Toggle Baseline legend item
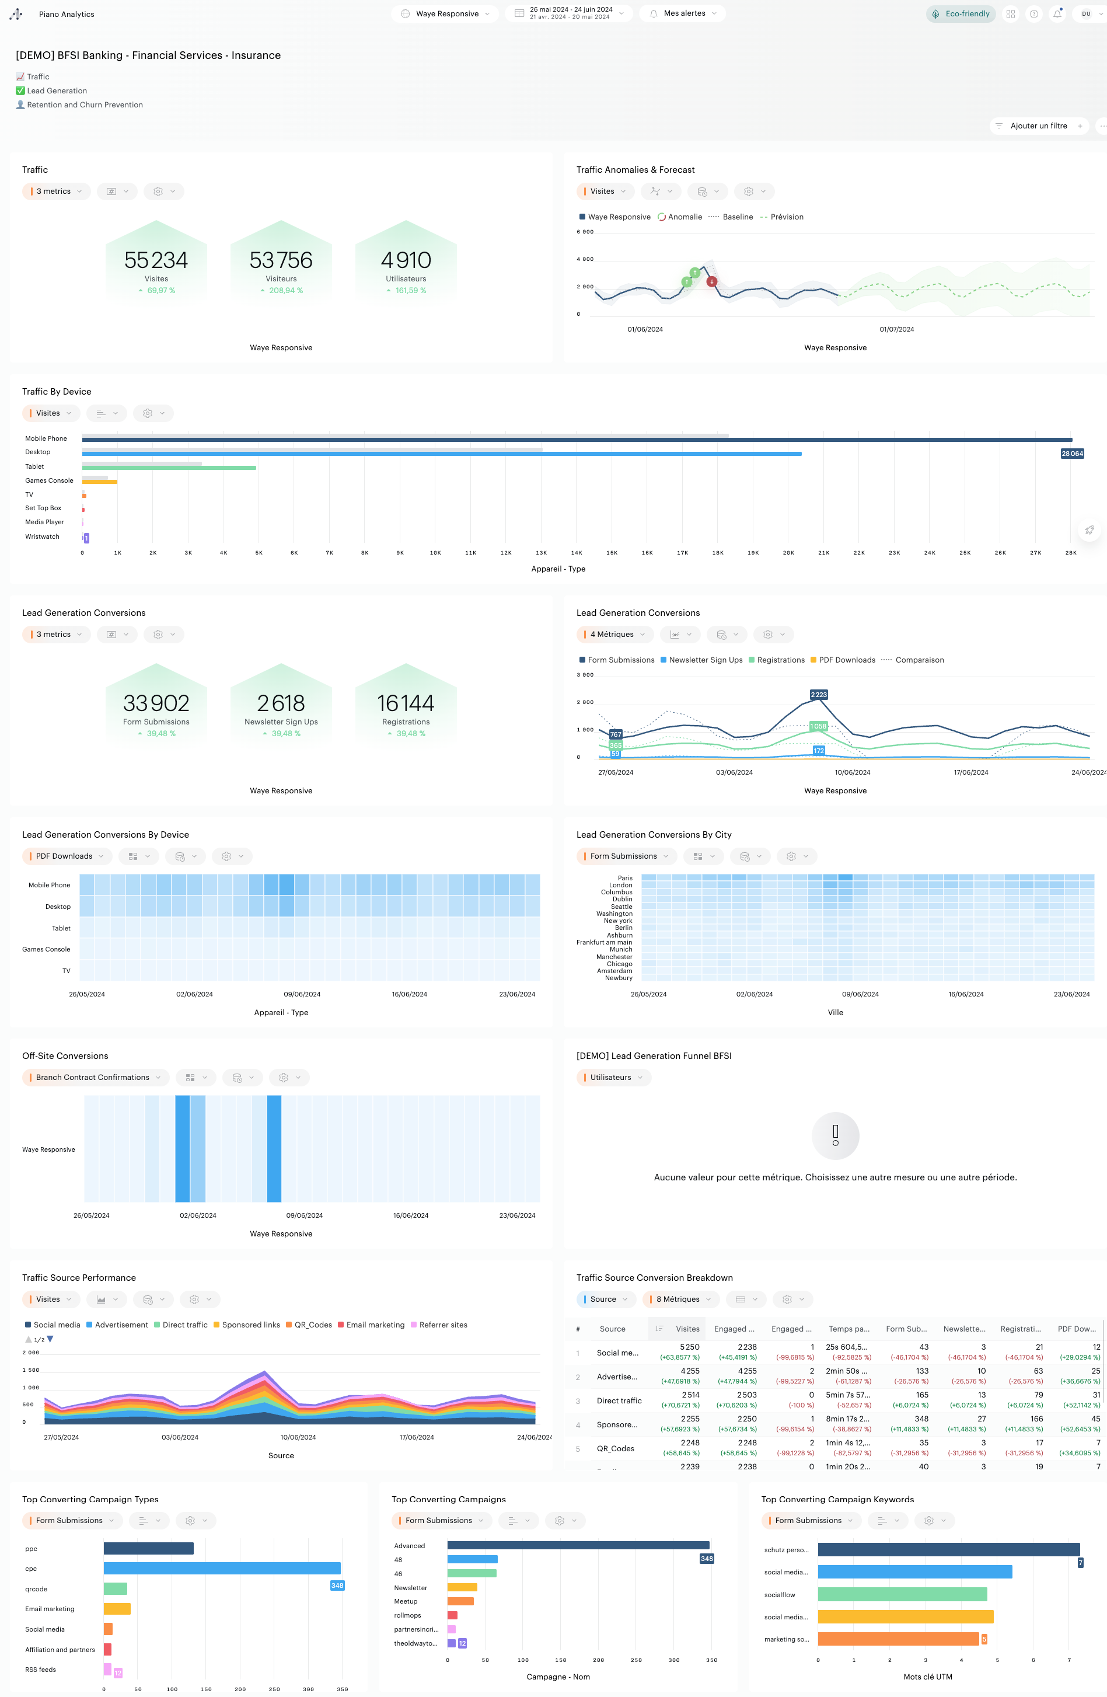1107x1697 pixels. (x=731, y=217)
